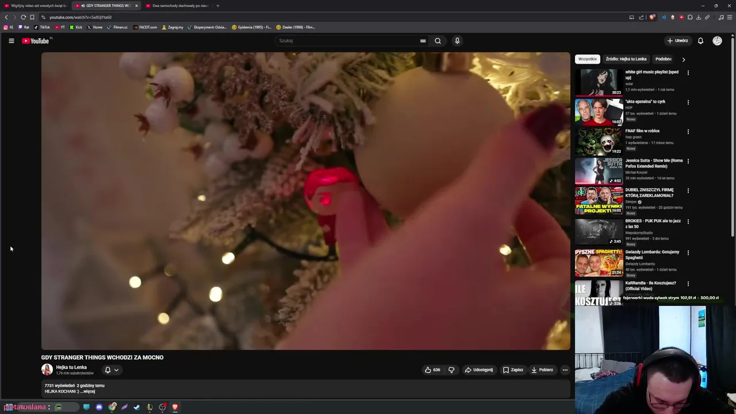Open the Kick bookmark
Screen dimensions: 736x414
tap(76, 27)
